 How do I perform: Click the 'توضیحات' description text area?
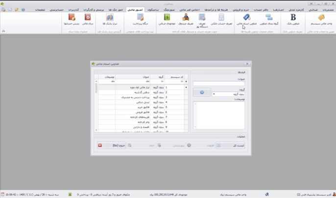pos(219,115)
